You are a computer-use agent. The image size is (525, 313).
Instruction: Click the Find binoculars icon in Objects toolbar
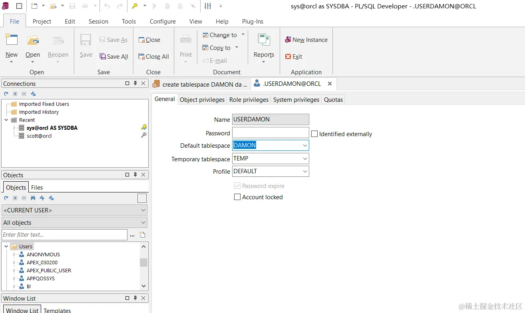[x=33, y=198]
